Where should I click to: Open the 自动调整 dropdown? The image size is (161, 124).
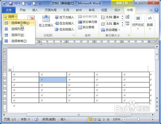pyautogui.click(x=110, y=30)
